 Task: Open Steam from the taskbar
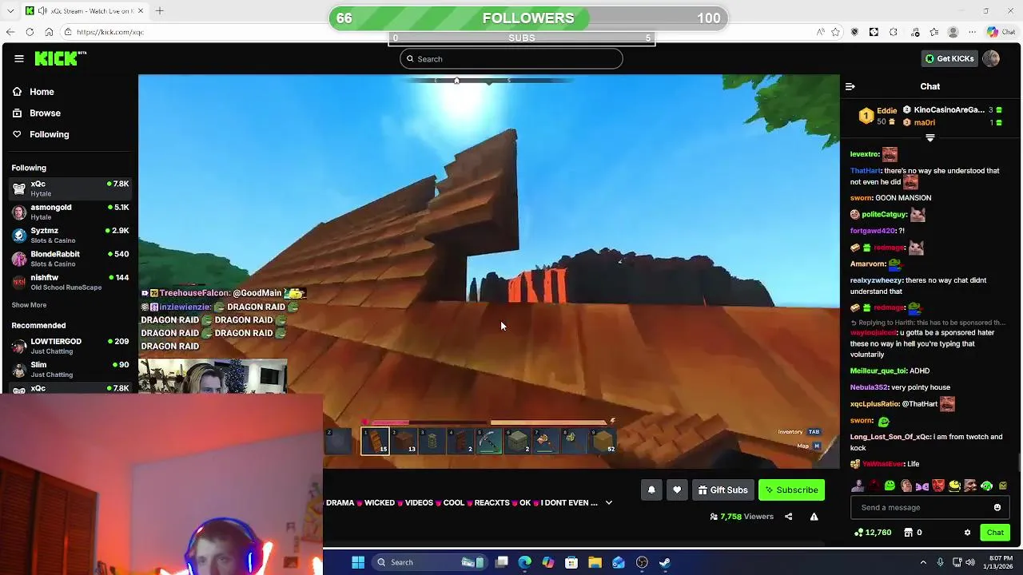point(664,562)
